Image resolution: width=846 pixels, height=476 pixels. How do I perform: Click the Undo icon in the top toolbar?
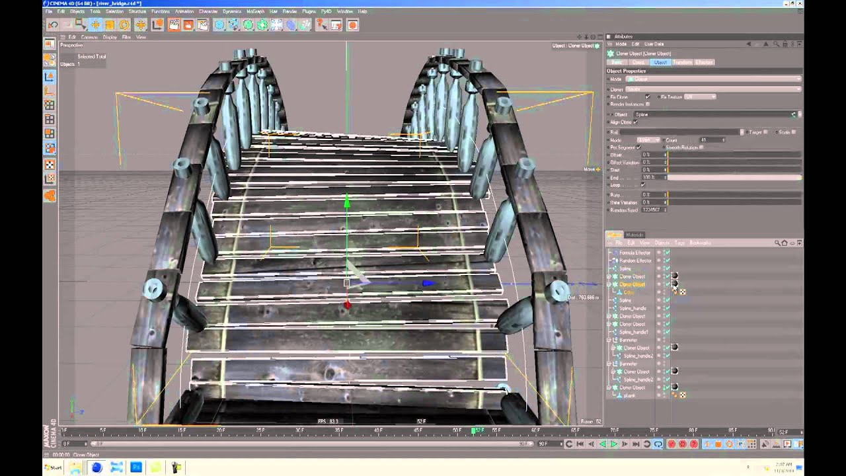click(x=53, y=25)
